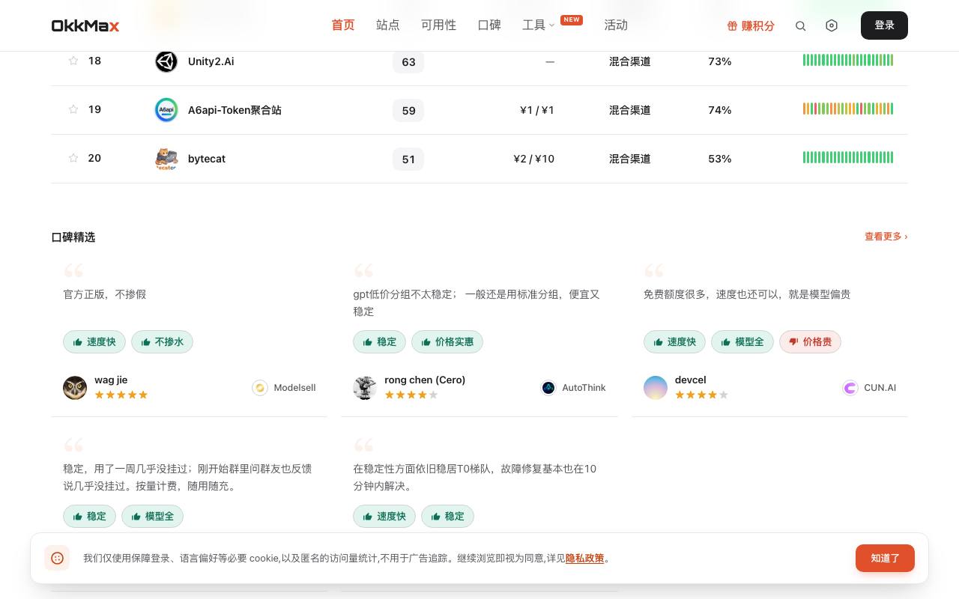Click the A6api-Token availability bar

coord(848,109)
